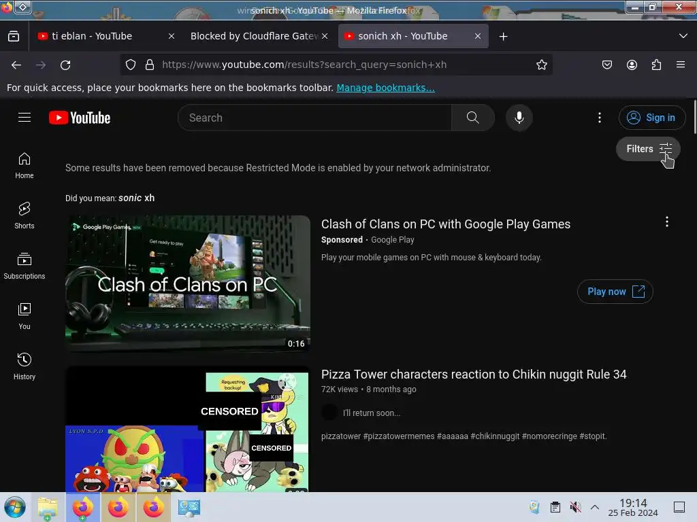Reload the current page
697x522 pixels.
(x=65, y=65)
